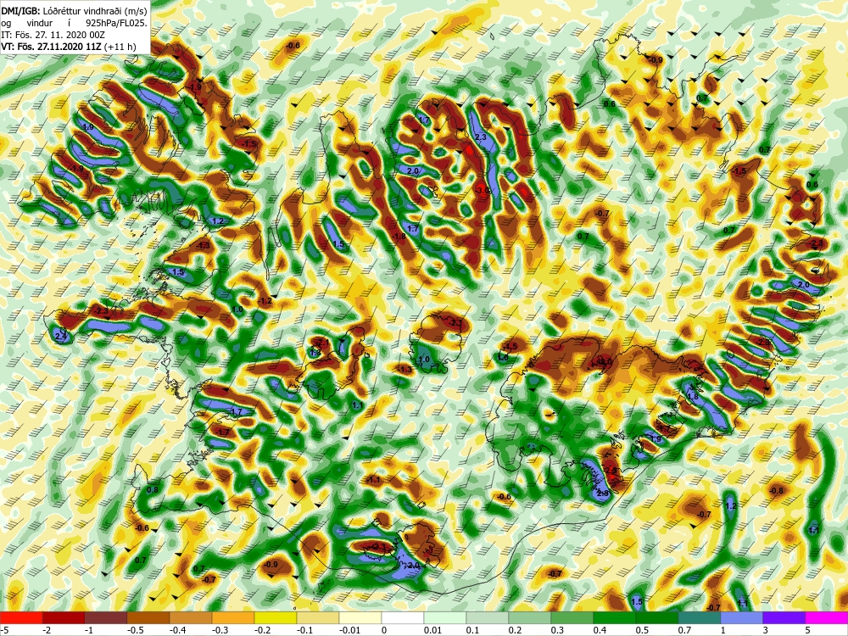Screen dimensions: 848x636
Task: Select the teal legend swatch between 0.7 and 1
Action: coord(700,618)
